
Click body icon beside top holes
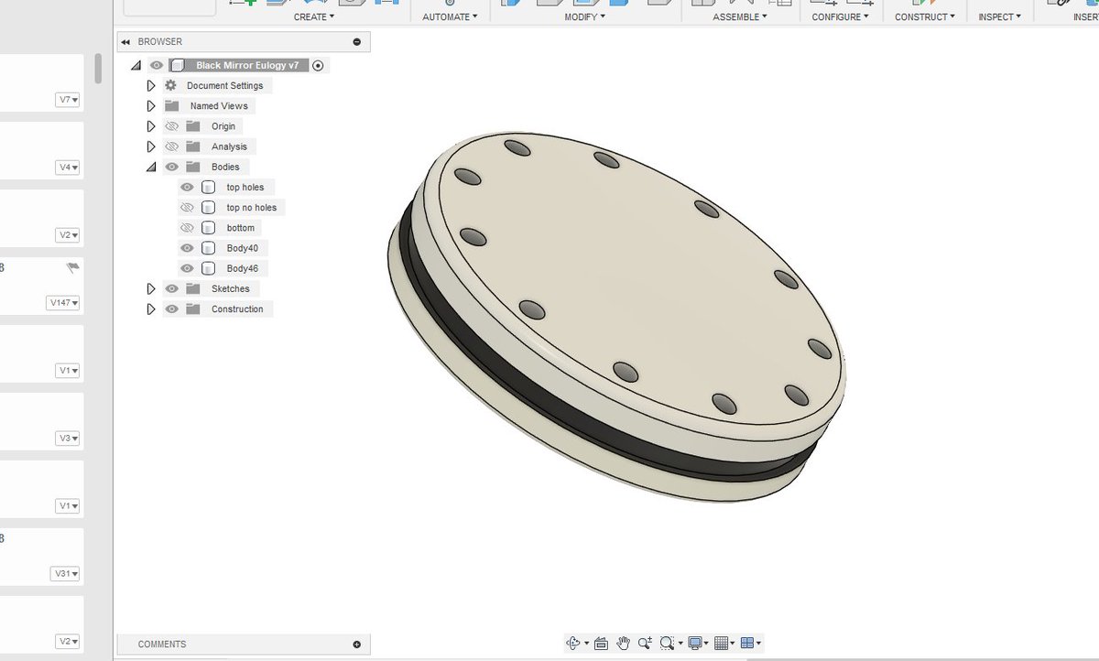[208, 187]
